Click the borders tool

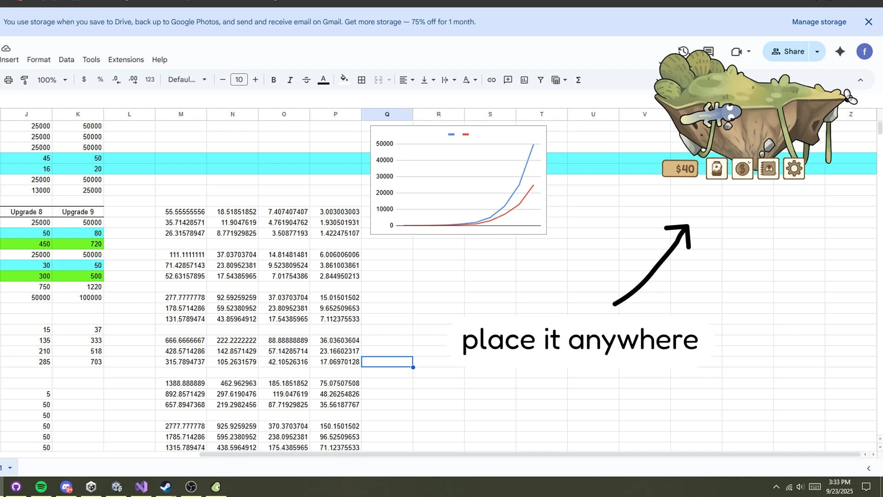(x=361, y=80)
